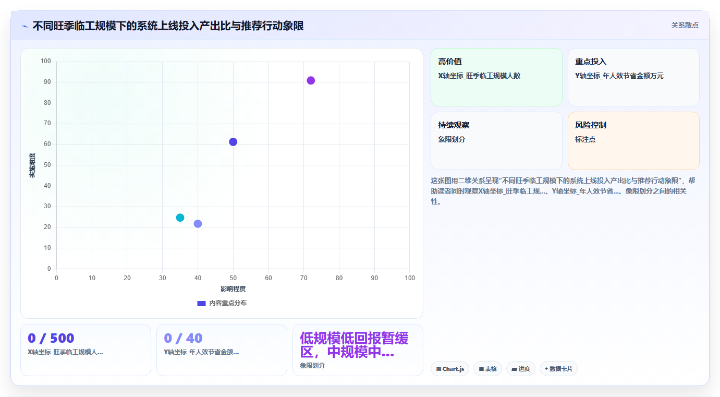Click the 0 / 40 stat card
The width and height of the screenshot is (720, 397).
click(222, 350)
